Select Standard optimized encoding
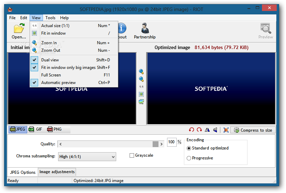Viewport: 286px width, 193px height. pyautogui.click(x=189, y=148)
